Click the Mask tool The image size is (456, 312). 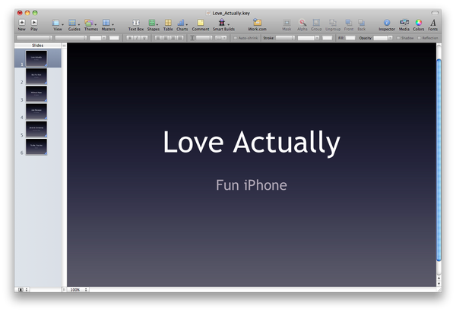[287, 25]
